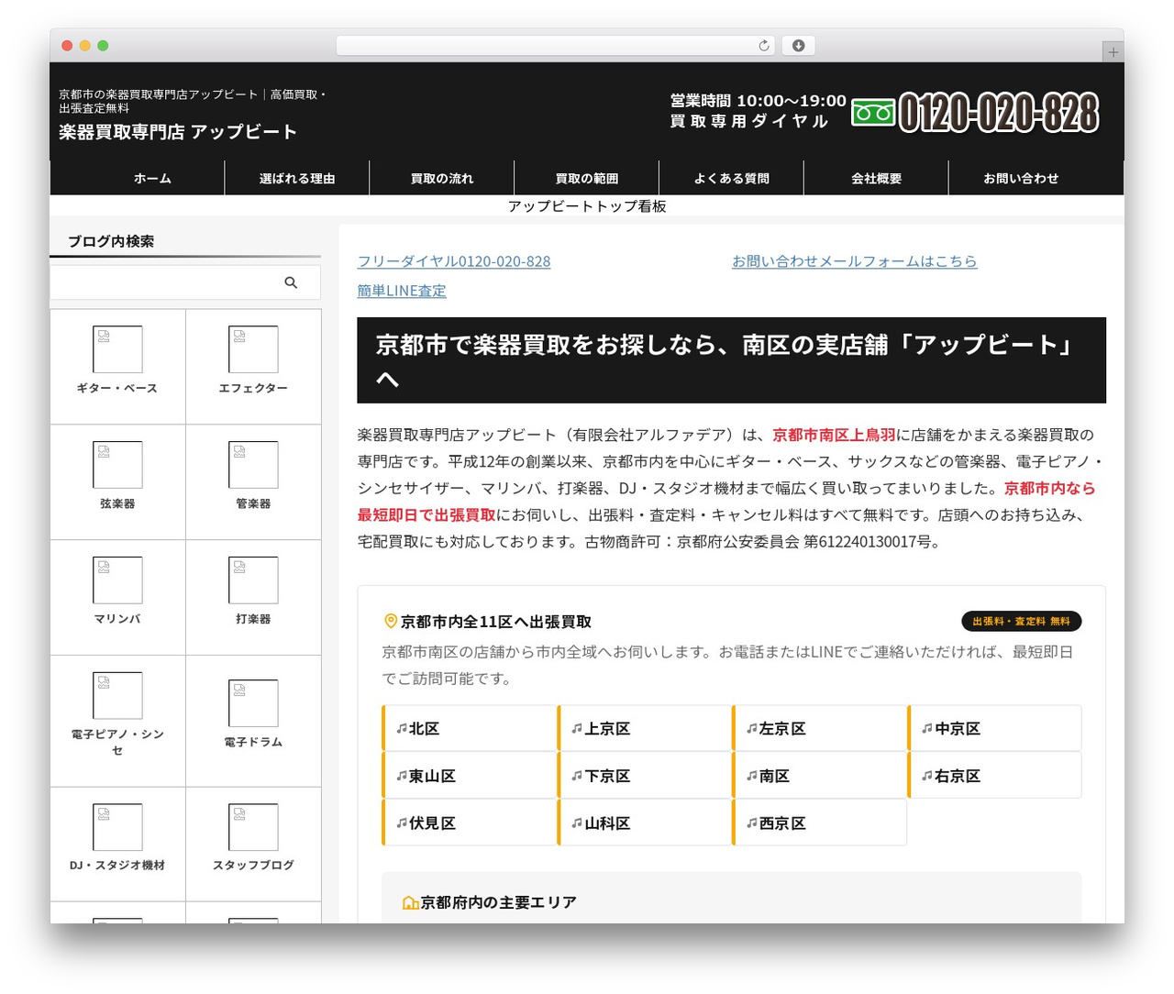Select the 山科区 area button

(x=644, y=823)
